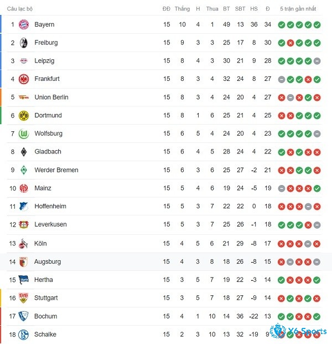Open the Stuttgart team link

46,298
